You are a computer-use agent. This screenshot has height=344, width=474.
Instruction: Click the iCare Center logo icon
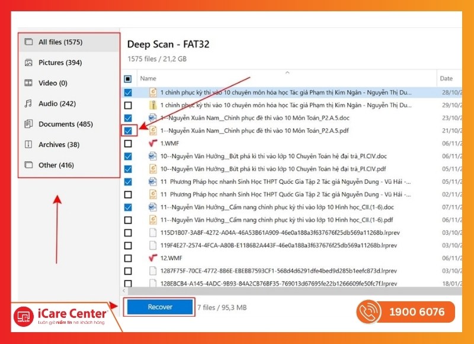pos(24,314)
